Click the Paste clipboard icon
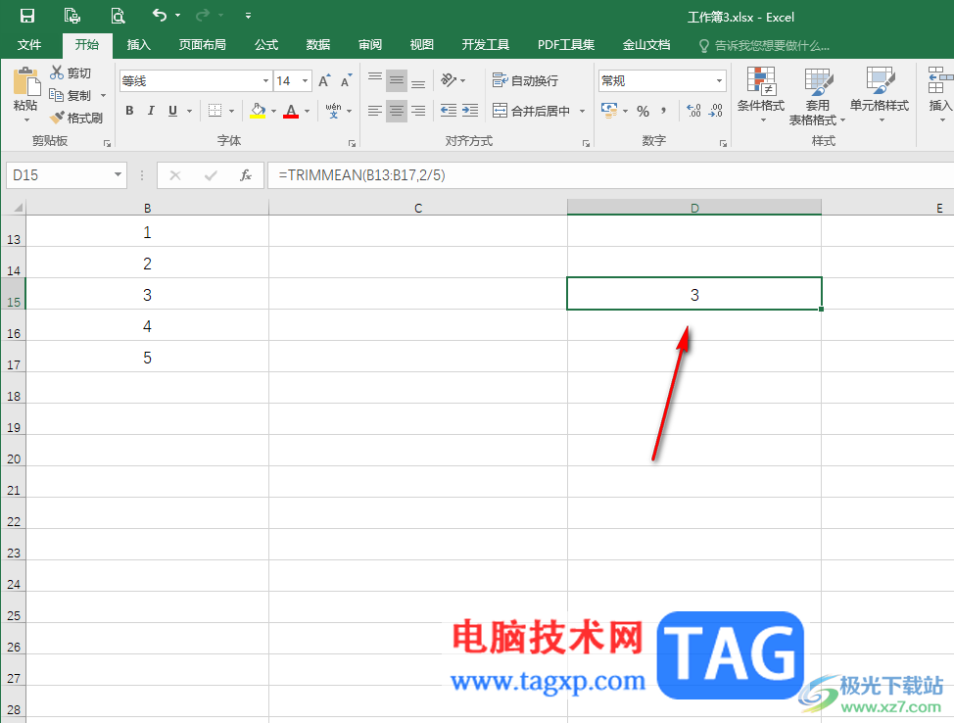954x723 pixels. [26, 82]
